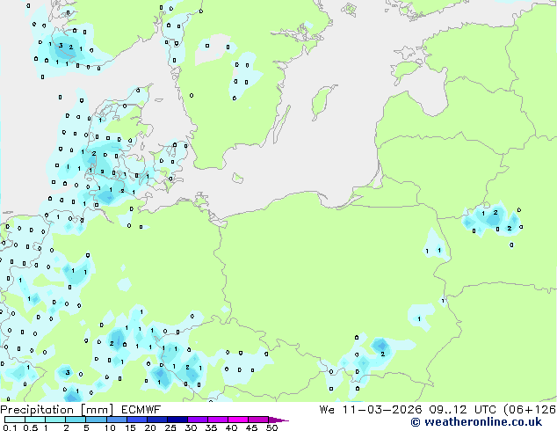Select the legend swatch between 35 and 40
Image resolution: width=557 pixels, height=431 pixels.
coord(218,420)
